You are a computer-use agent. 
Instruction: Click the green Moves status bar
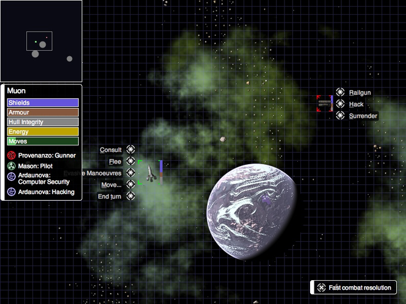click(x=43, y=141)
